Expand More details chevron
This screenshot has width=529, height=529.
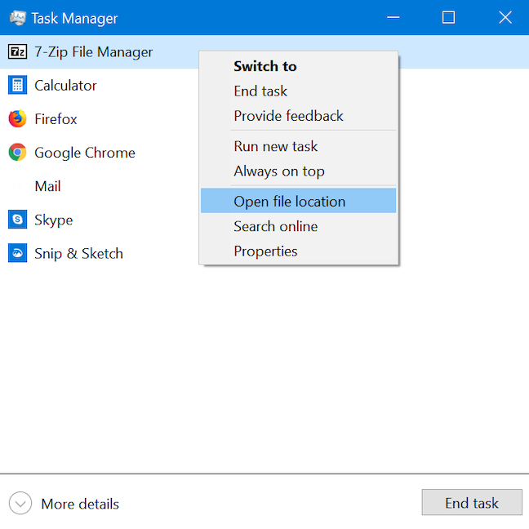(20, 503)
